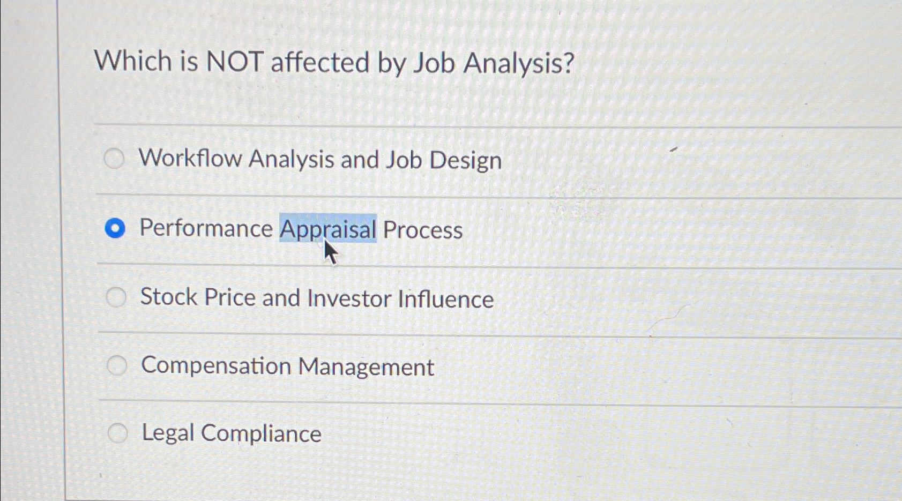Select the Workflow Analysis and Job Design option
This screenshot has width=902, height=501.
point(115,159)
